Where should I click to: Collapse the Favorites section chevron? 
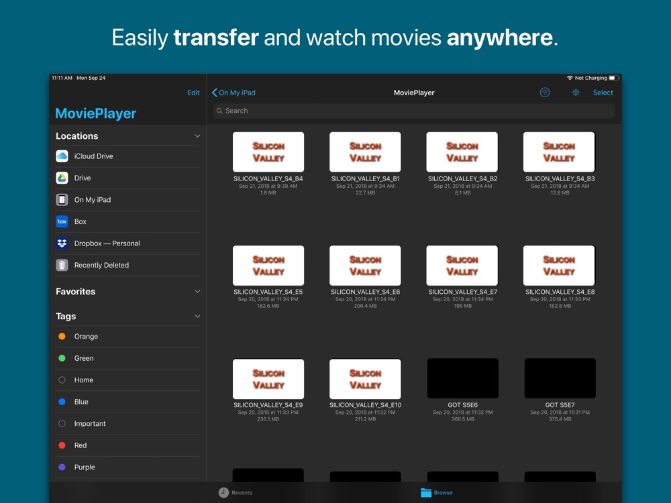pos(197,292)
